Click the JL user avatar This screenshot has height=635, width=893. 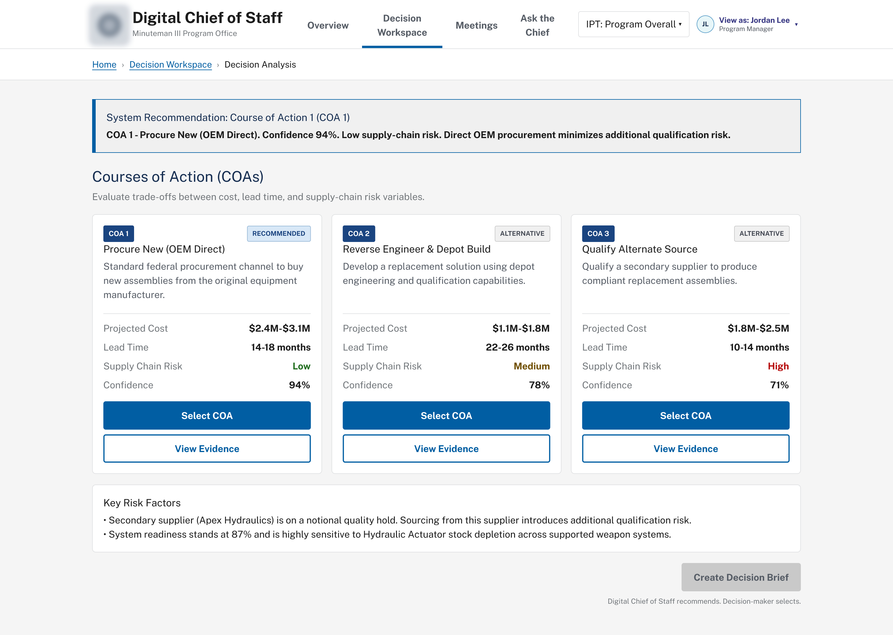[705, 24]
